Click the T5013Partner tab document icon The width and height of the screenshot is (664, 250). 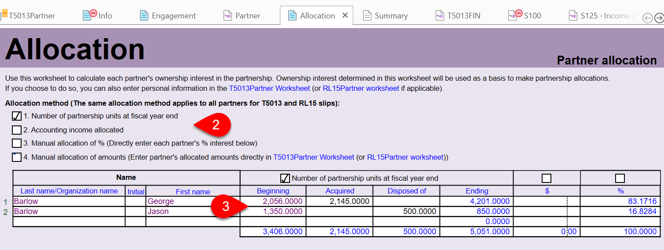point(4,15)
